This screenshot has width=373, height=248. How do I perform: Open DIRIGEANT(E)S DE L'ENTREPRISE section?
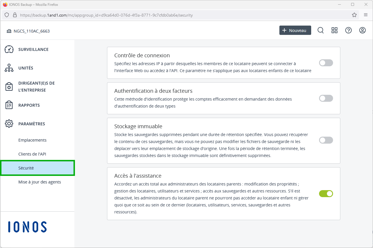pyautogui.click(x=37, y=87)
